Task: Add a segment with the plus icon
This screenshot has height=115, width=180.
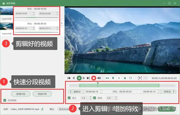Action: (119, 78)
